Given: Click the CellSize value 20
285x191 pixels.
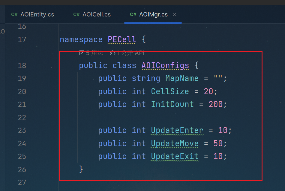Looking at the screenshot, I should pyautogui.click(x=208, y=91).
